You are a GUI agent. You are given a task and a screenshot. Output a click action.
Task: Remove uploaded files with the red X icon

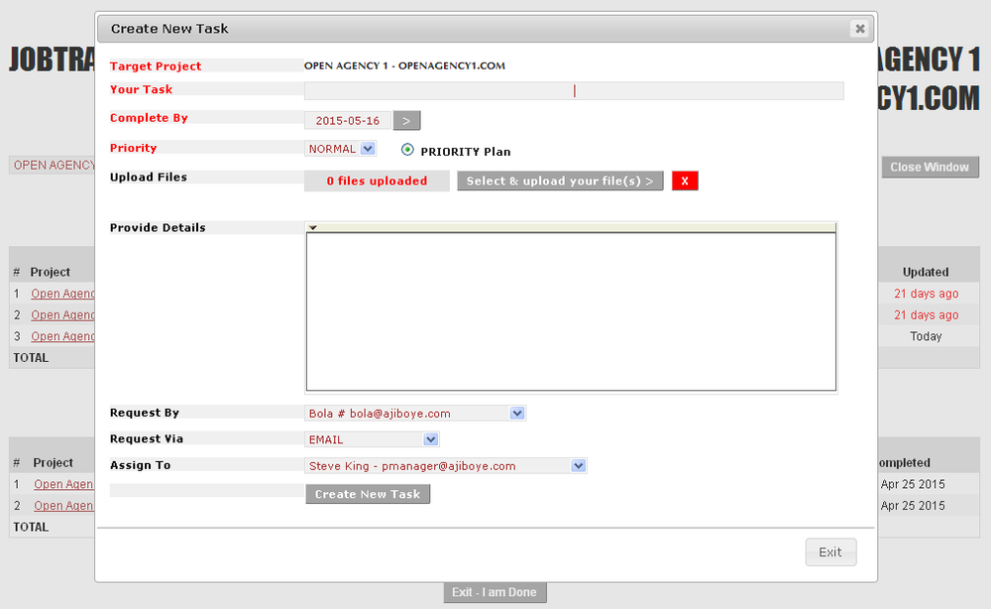[685, 181]
